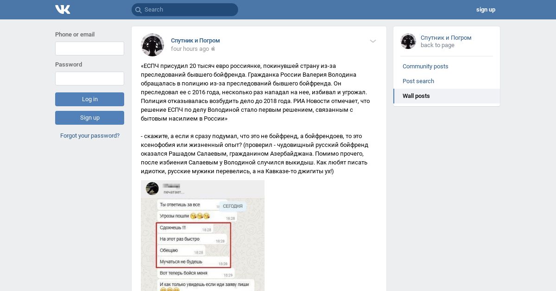Screen dimensions: 556x291
Task: Expand the post options chevron
Action: [x=373, y=41]
